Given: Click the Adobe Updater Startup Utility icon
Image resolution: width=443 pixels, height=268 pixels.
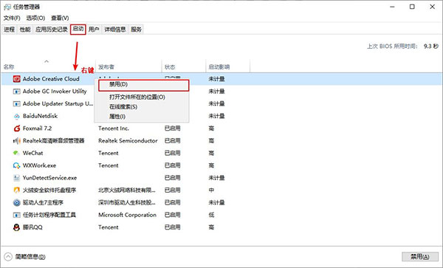Looking at the screenshot, I should [x=17, y=103].
